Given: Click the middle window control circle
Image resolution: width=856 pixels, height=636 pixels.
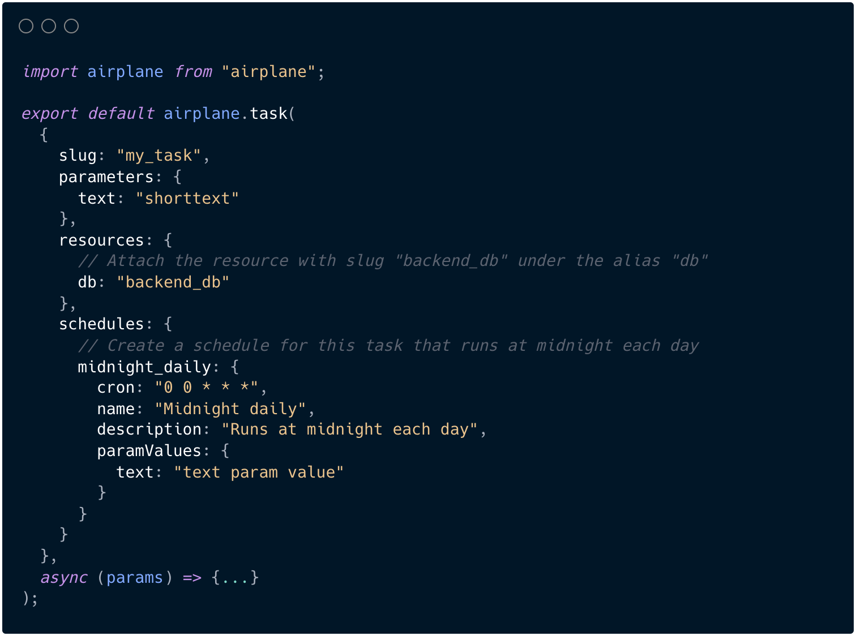Looking at the screenshot, I should (x=49, y=26).
